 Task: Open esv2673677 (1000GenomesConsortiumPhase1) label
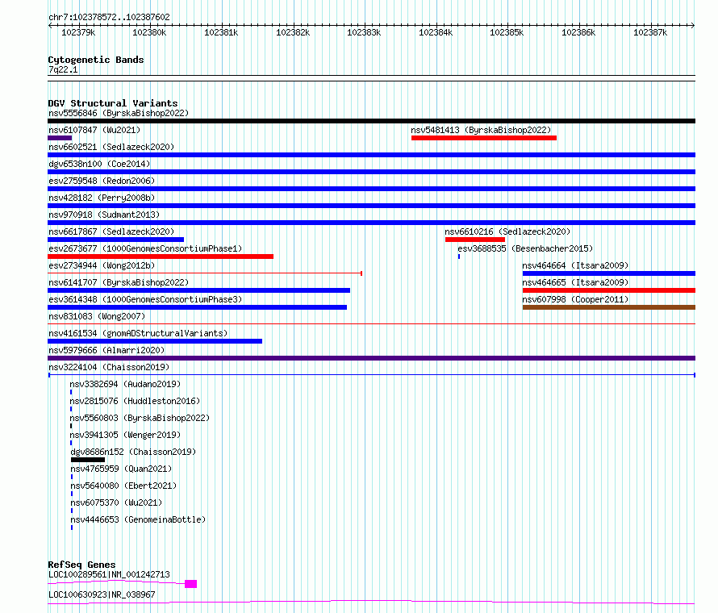(145, 248)
